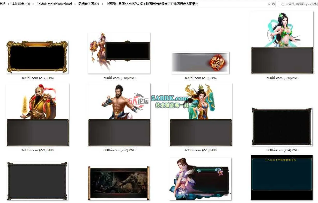
Task: Open the 600bi-com (217).PNG golden frame thumbnail
Action: pos(37,57)
